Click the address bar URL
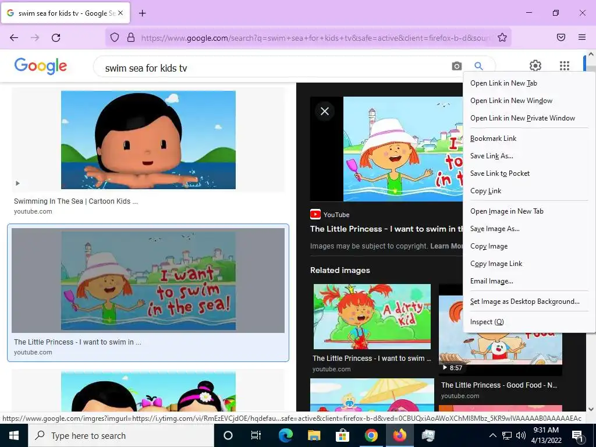 click(315, 38)
